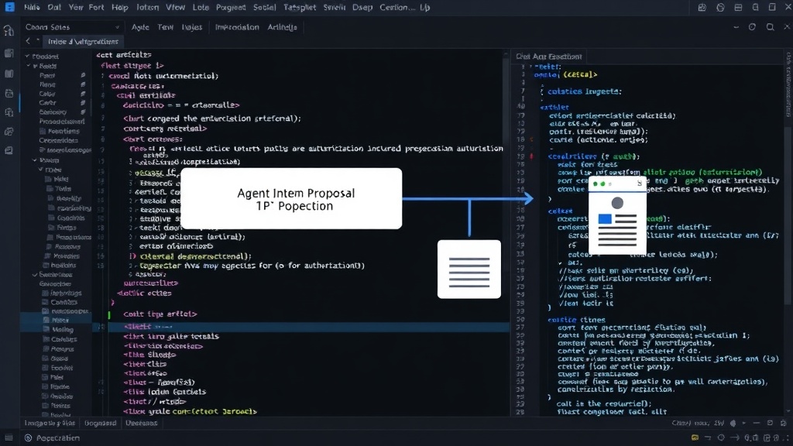This screenshot has height=446, width=793.
Task: Collapse the topmost folder in file tree
Action: 27,56
